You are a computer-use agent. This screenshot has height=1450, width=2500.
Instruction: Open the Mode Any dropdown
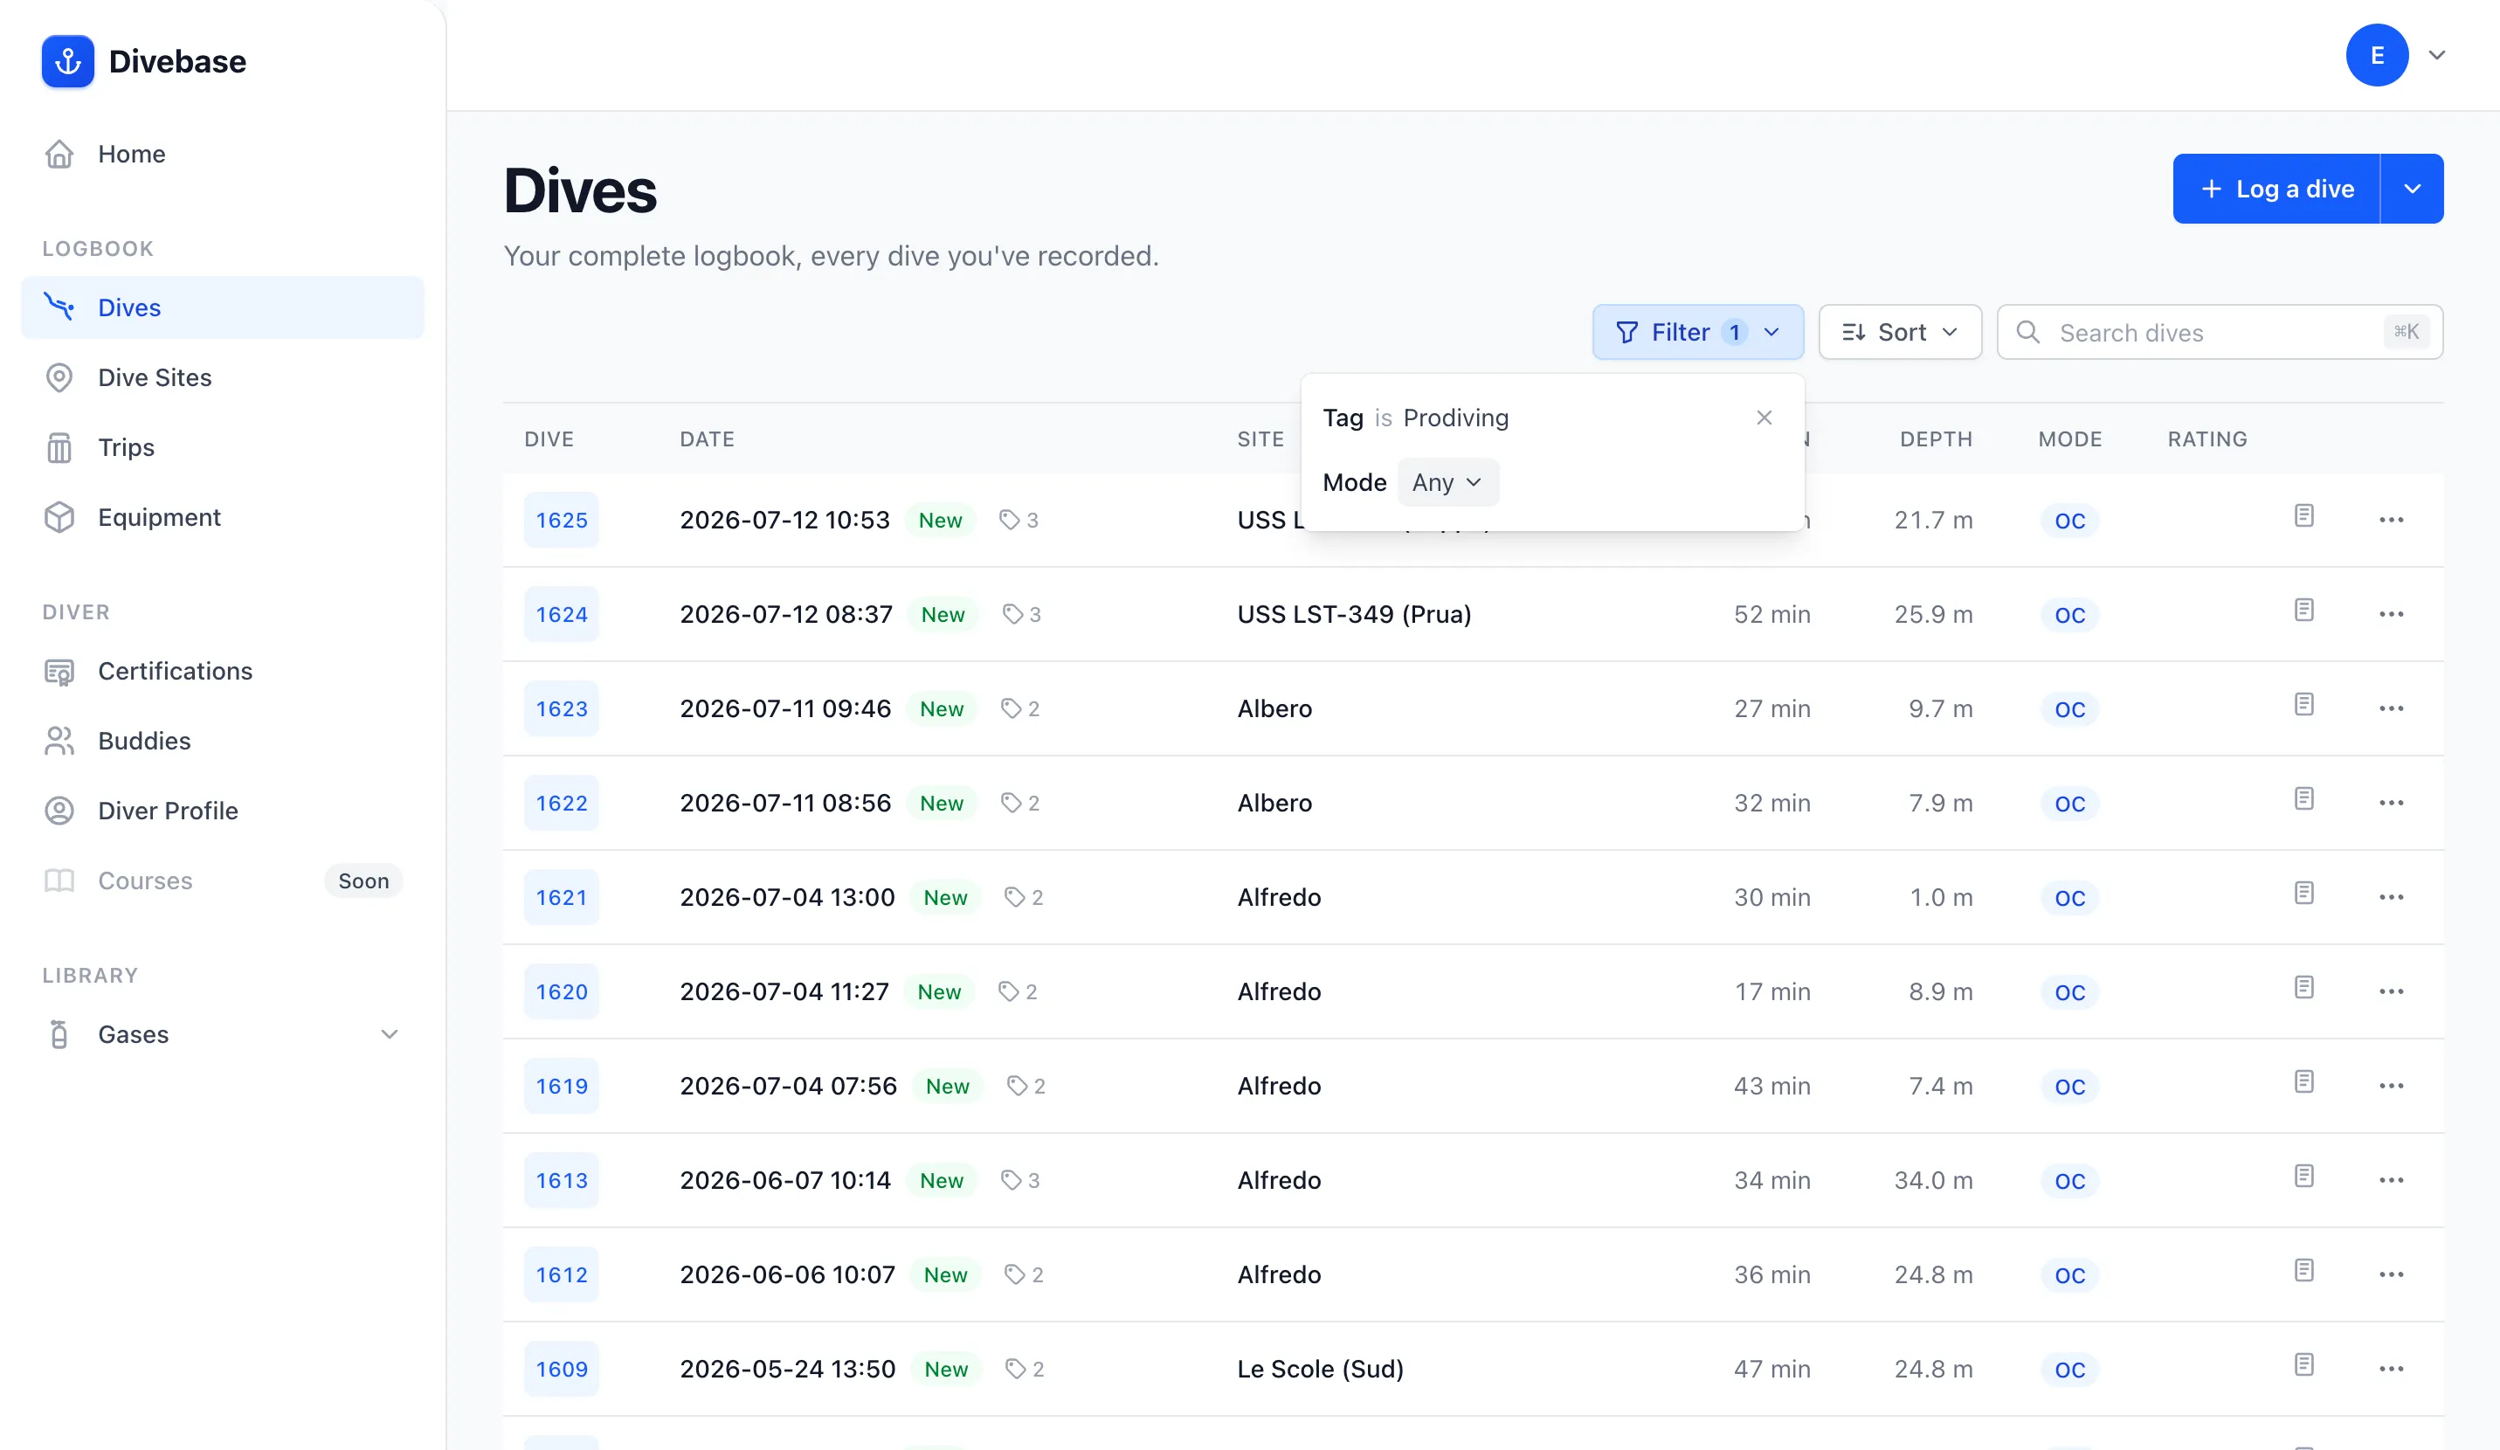tap(1447, 482)
